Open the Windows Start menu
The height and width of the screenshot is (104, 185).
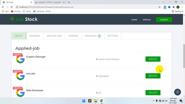[x=84, y=101]
